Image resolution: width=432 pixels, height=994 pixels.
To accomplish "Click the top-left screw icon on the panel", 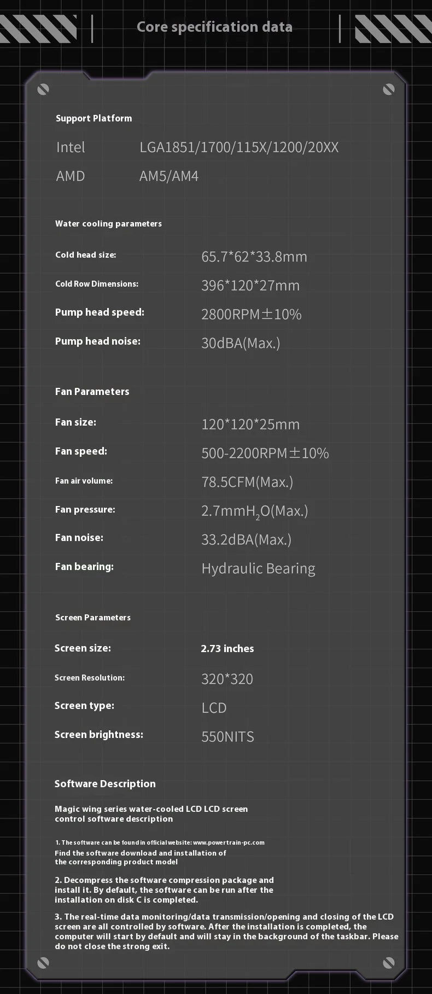I will pos(43,89).
